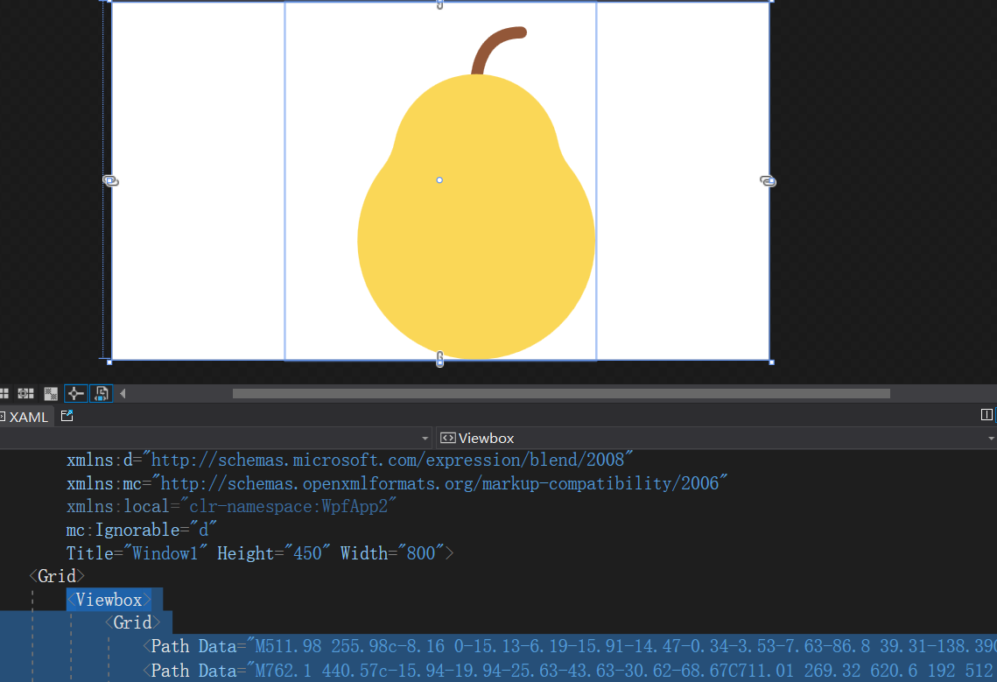Click the Height="450" attribute

[x=273, y=553]
